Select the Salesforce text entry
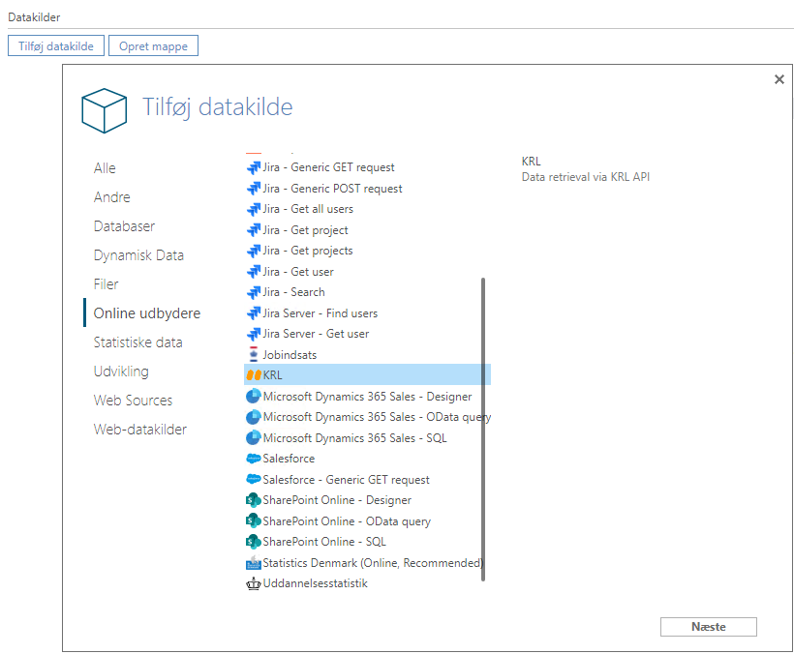 (x=289, y=459)
